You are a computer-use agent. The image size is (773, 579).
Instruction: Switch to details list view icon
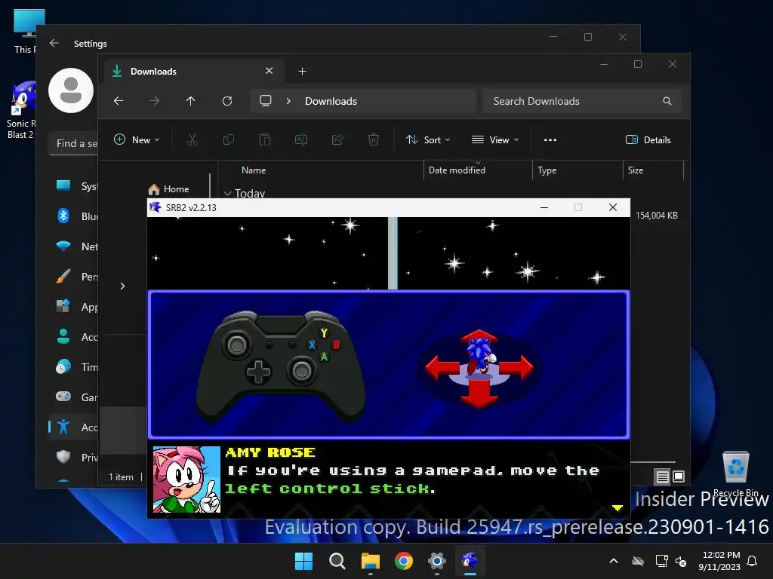(662, 476)
